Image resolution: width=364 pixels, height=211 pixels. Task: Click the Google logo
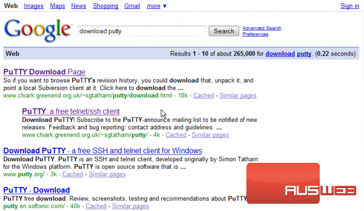point(38,30)
